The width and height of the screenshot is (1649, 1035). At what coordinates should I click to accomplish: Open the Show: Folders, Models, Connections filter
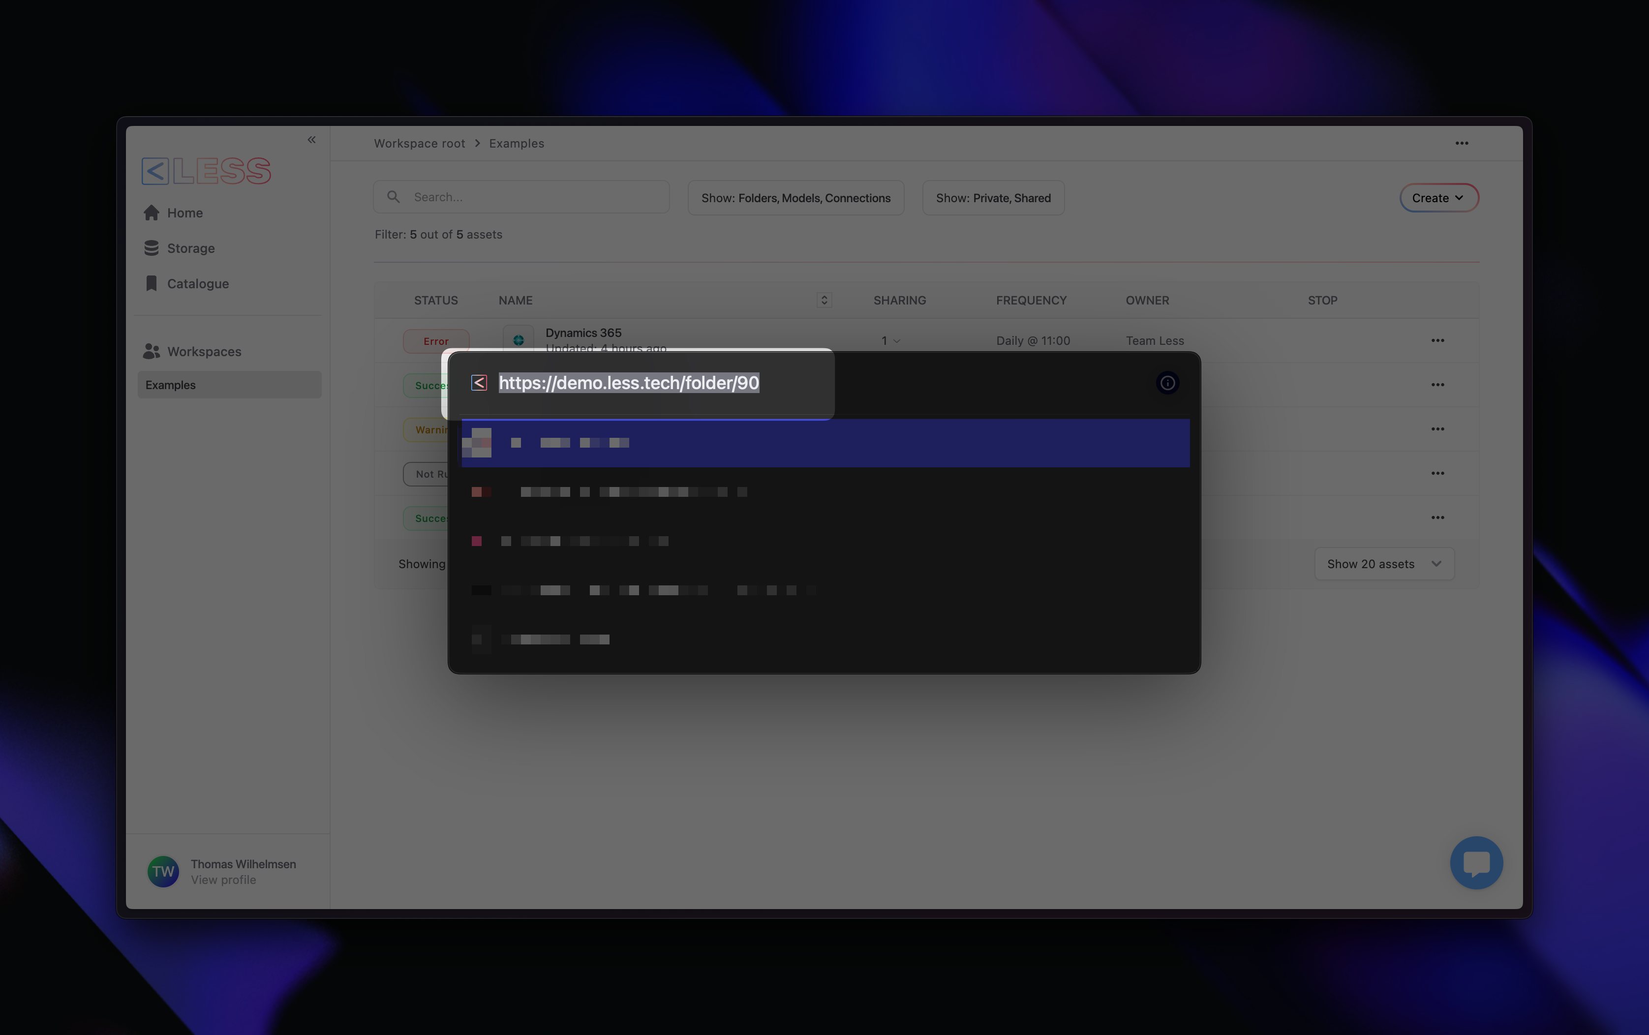coord(795,198)
